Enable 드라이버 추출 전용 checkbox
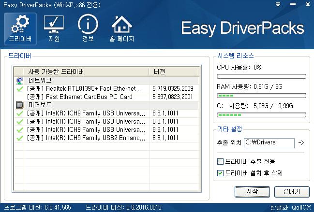This screenshot has width=314, height=212. click(x=220, y=161)
